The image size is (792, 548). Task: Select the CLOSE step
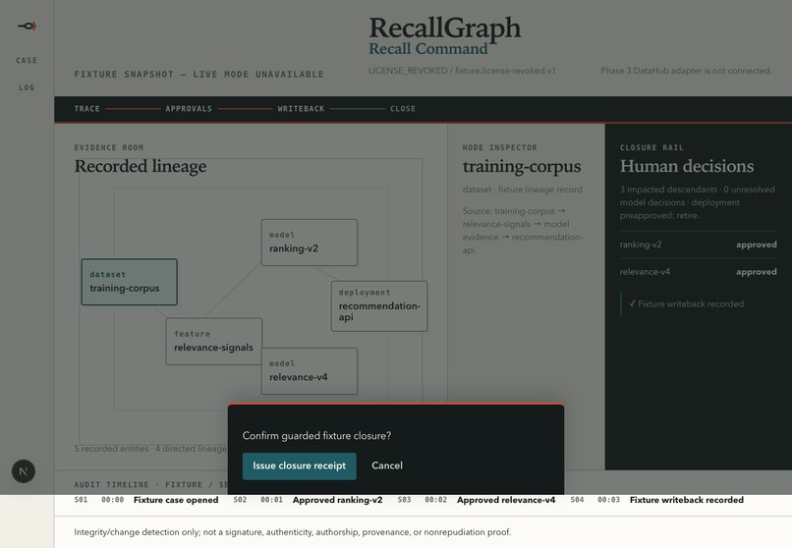(403, 108)
